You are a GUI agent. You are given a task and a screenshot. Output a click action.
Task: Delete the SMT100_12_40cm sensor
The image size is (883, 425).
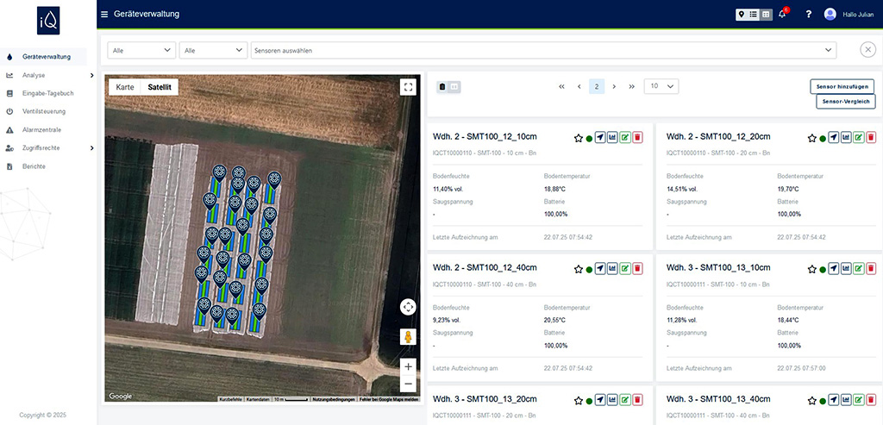click(x=637, y=268)
